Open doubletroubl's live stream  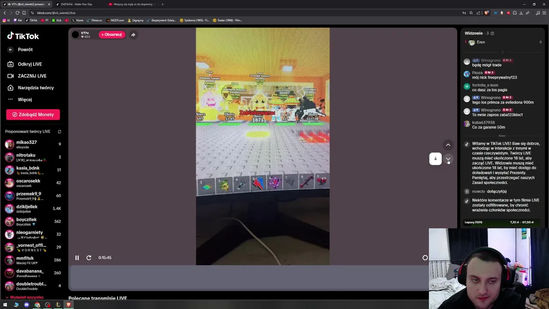pos(33,286)
